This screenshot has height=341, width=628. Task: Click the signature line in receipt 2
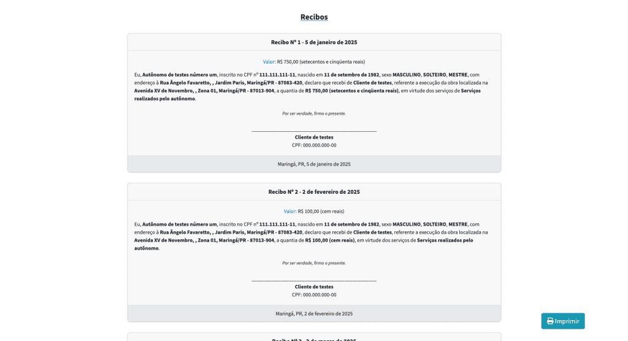click(314, 280)
